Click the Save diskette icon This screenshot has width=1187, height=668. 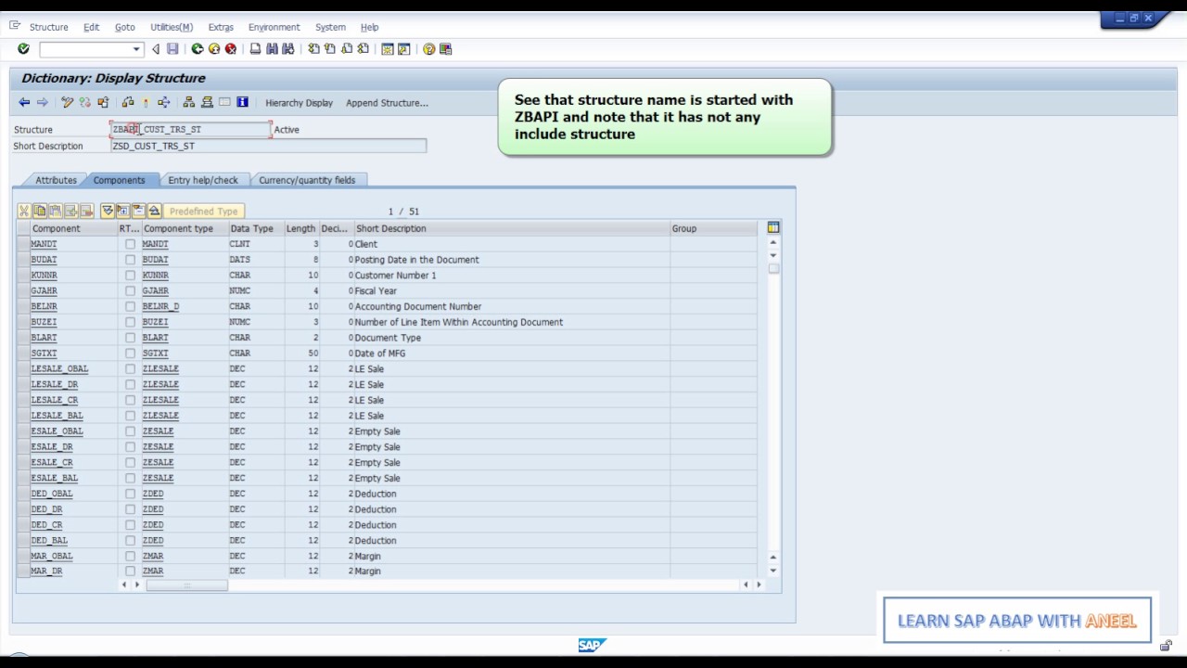[x=172, y=49]
